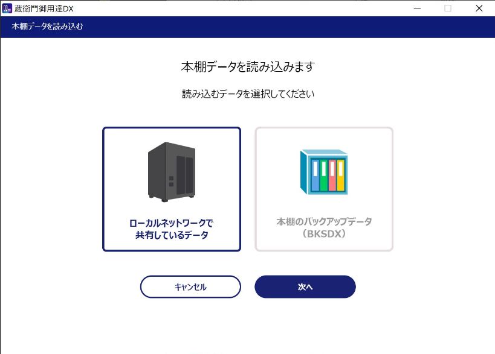Click the 次へ button
495x354 pixels.
(305, 286)
